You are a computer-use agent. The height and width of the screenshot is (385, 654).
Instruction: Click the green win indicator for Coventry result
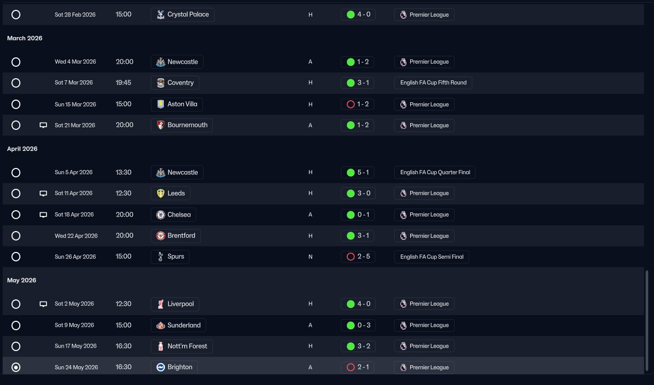351,83
